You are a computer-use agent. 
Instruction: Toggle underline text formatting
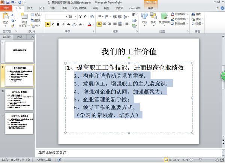pos(58,24)
